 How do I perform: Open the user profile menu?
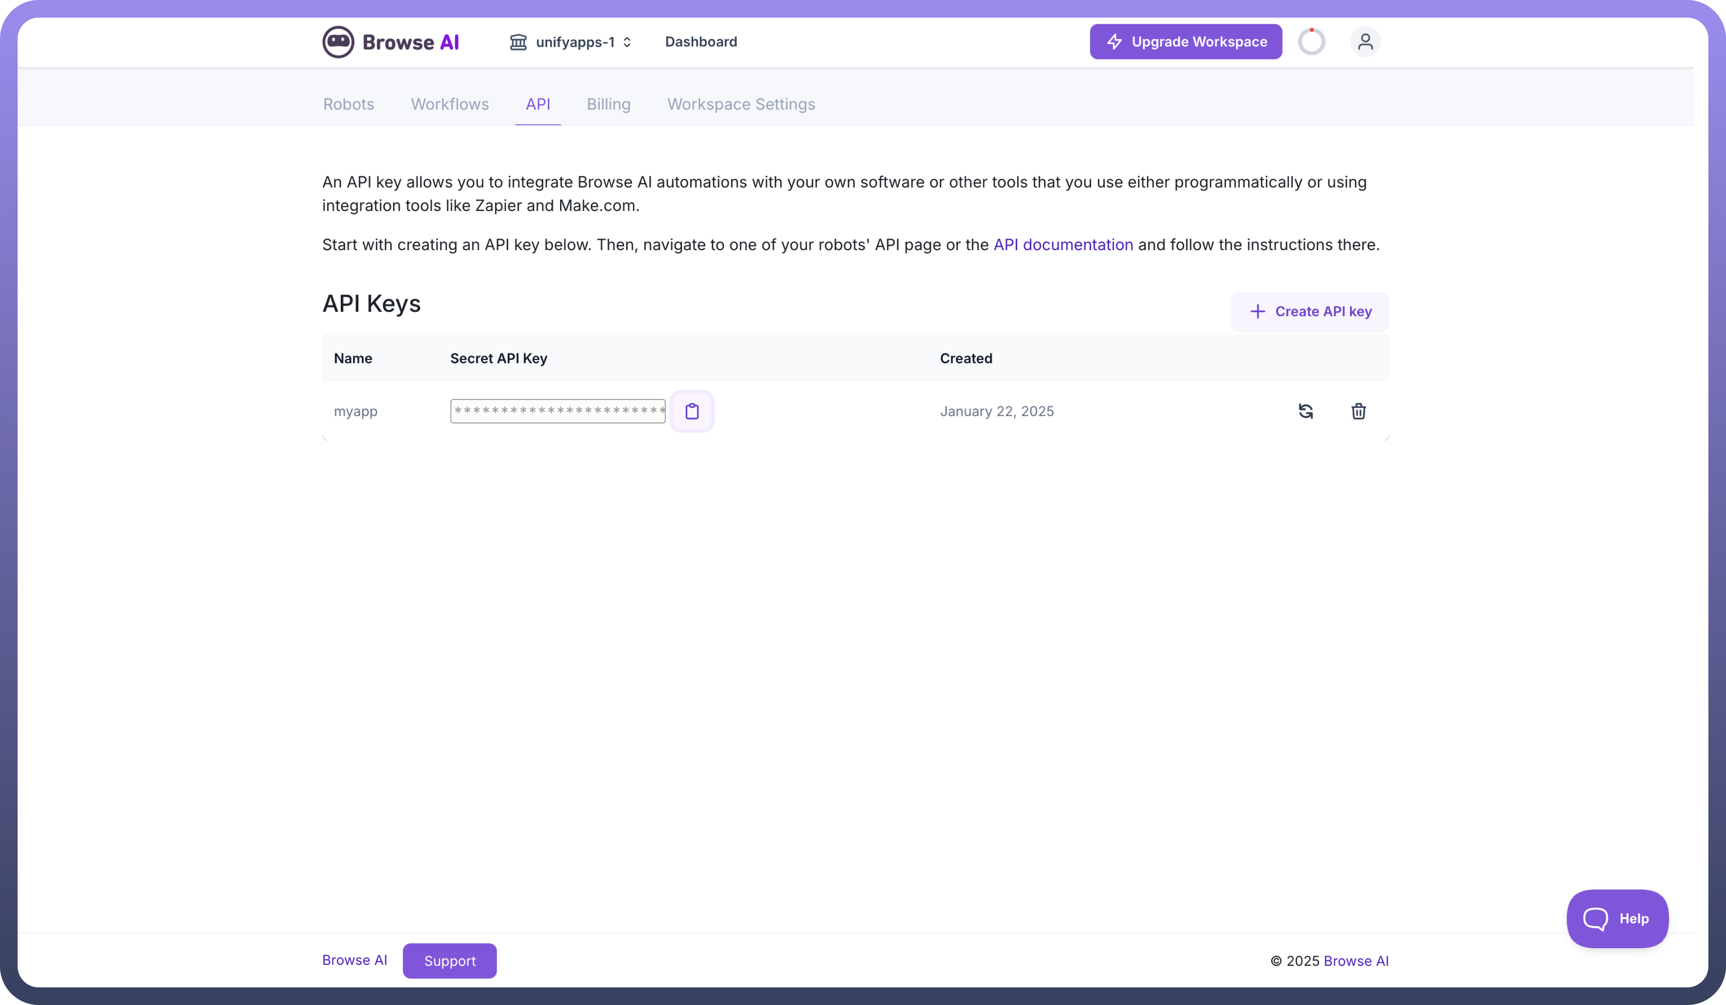1365,42
